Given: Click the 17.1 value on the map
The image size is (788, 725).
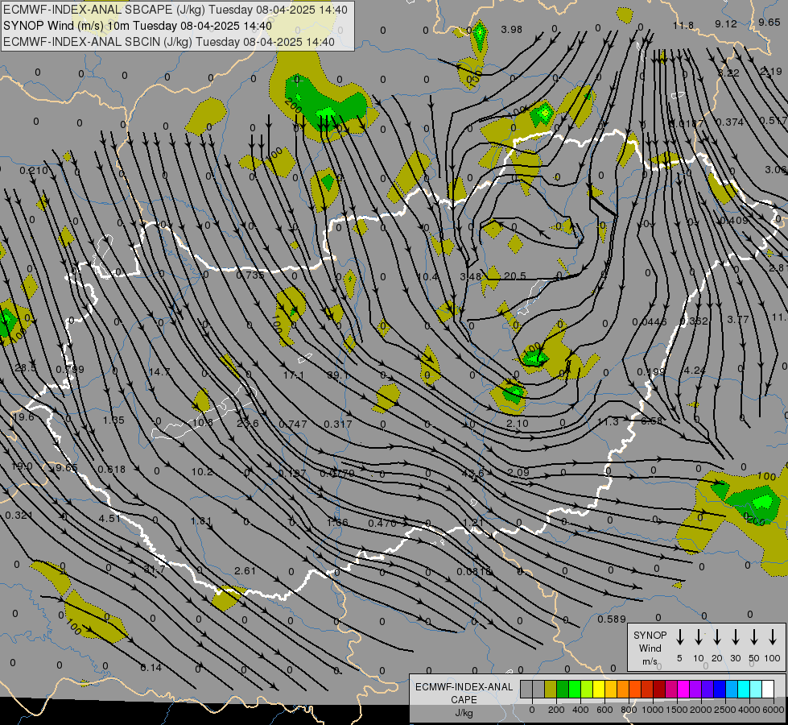Looking at the screenshot, I should [x=294, y=375].
